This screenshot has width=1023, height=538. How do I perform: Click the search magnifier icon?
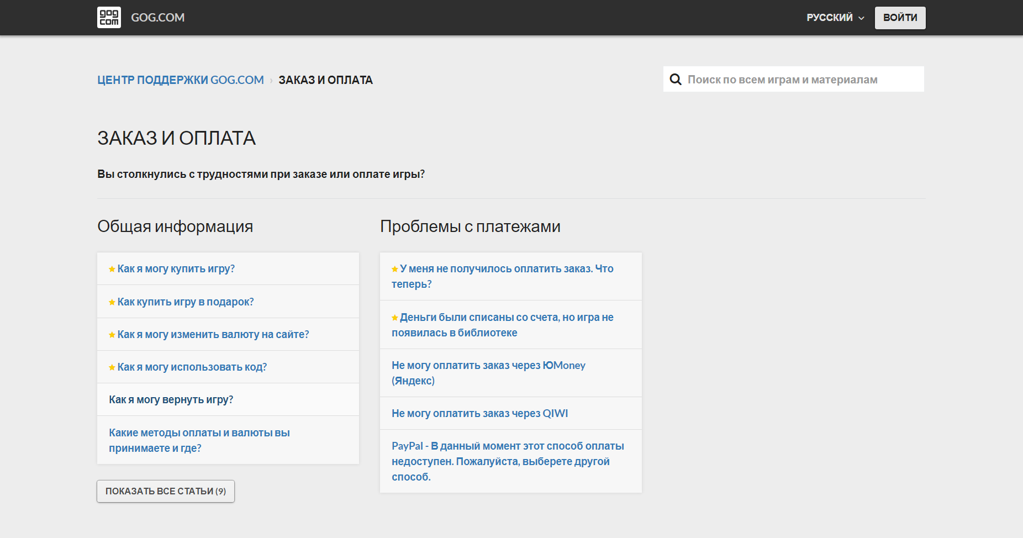point(675,80)
